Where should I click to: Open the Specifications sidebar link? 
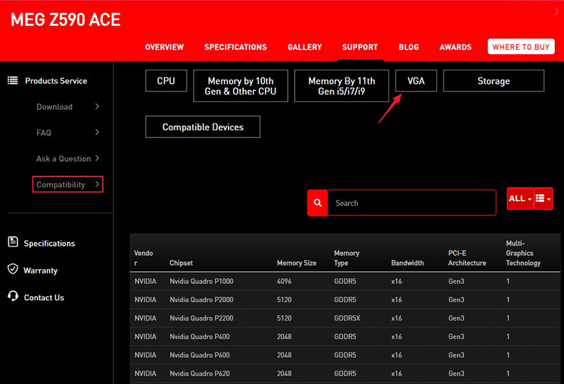[49, 243]
